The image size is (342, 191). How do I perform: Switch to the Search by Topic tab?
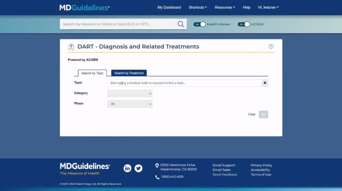click(93, 73)
